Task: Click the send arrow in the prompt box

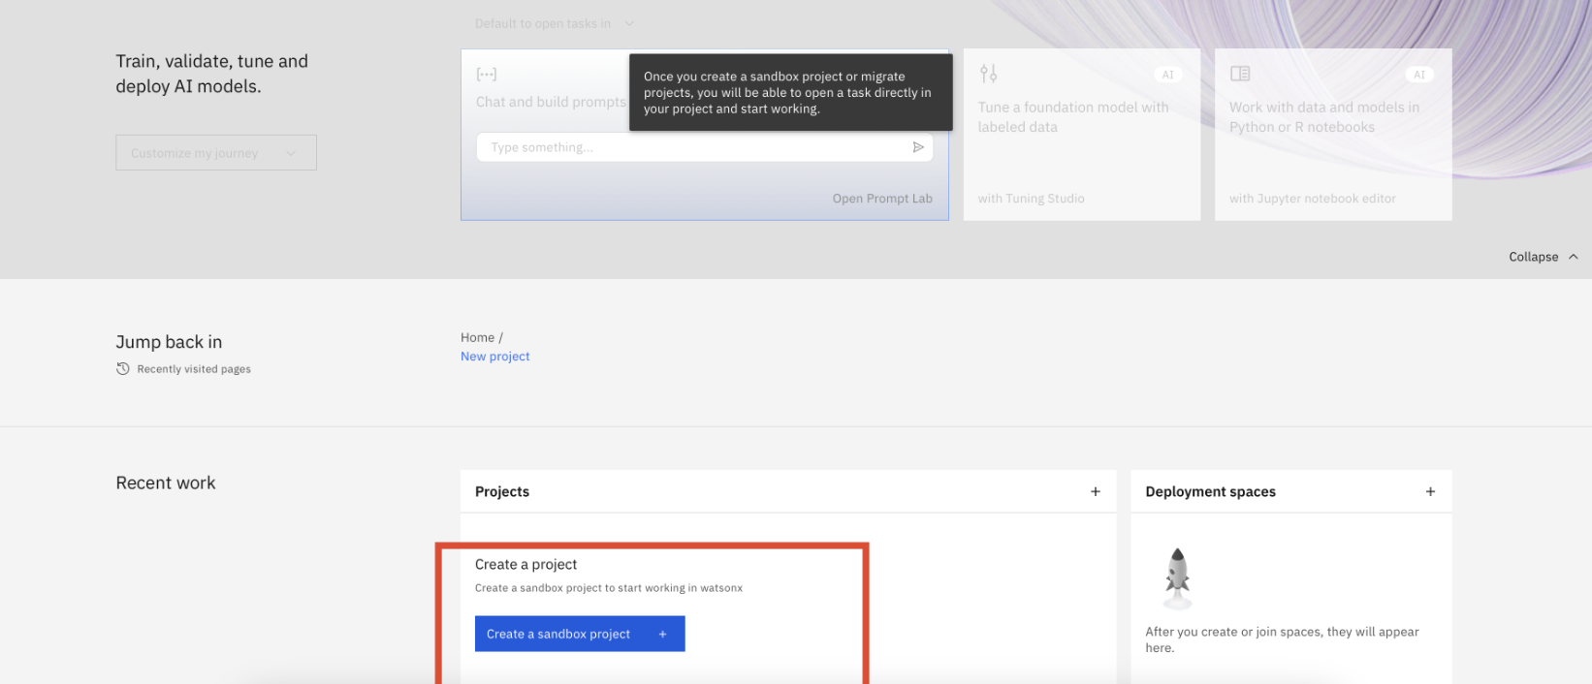Action: (917, 147)
